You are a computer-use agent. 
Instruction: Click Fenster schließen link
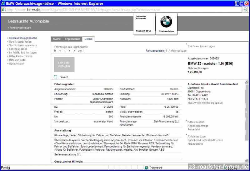(20, 28)
